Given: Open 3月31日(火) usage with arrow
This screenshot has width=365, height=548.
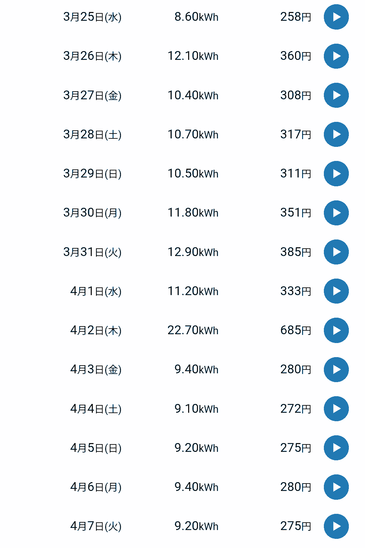Looking at the screenshot, I should click(x=336, y=252).
